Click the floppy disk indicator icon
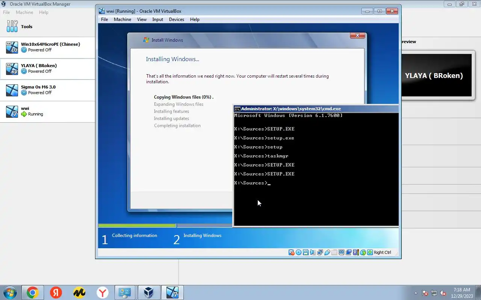Viewport: 481px width, 300px height. [306, 252]
